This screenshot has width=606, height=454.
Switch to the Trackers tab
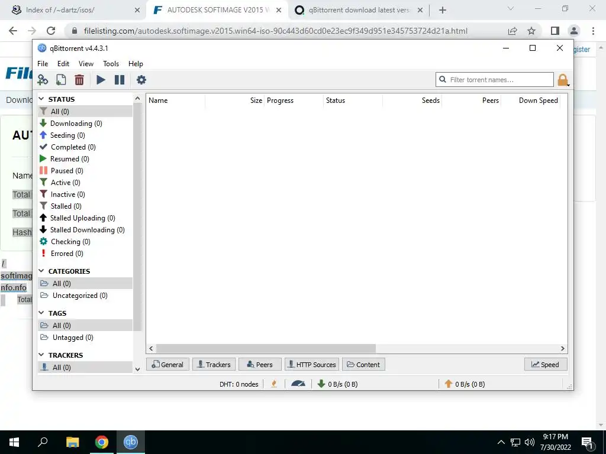pos(214,364)
